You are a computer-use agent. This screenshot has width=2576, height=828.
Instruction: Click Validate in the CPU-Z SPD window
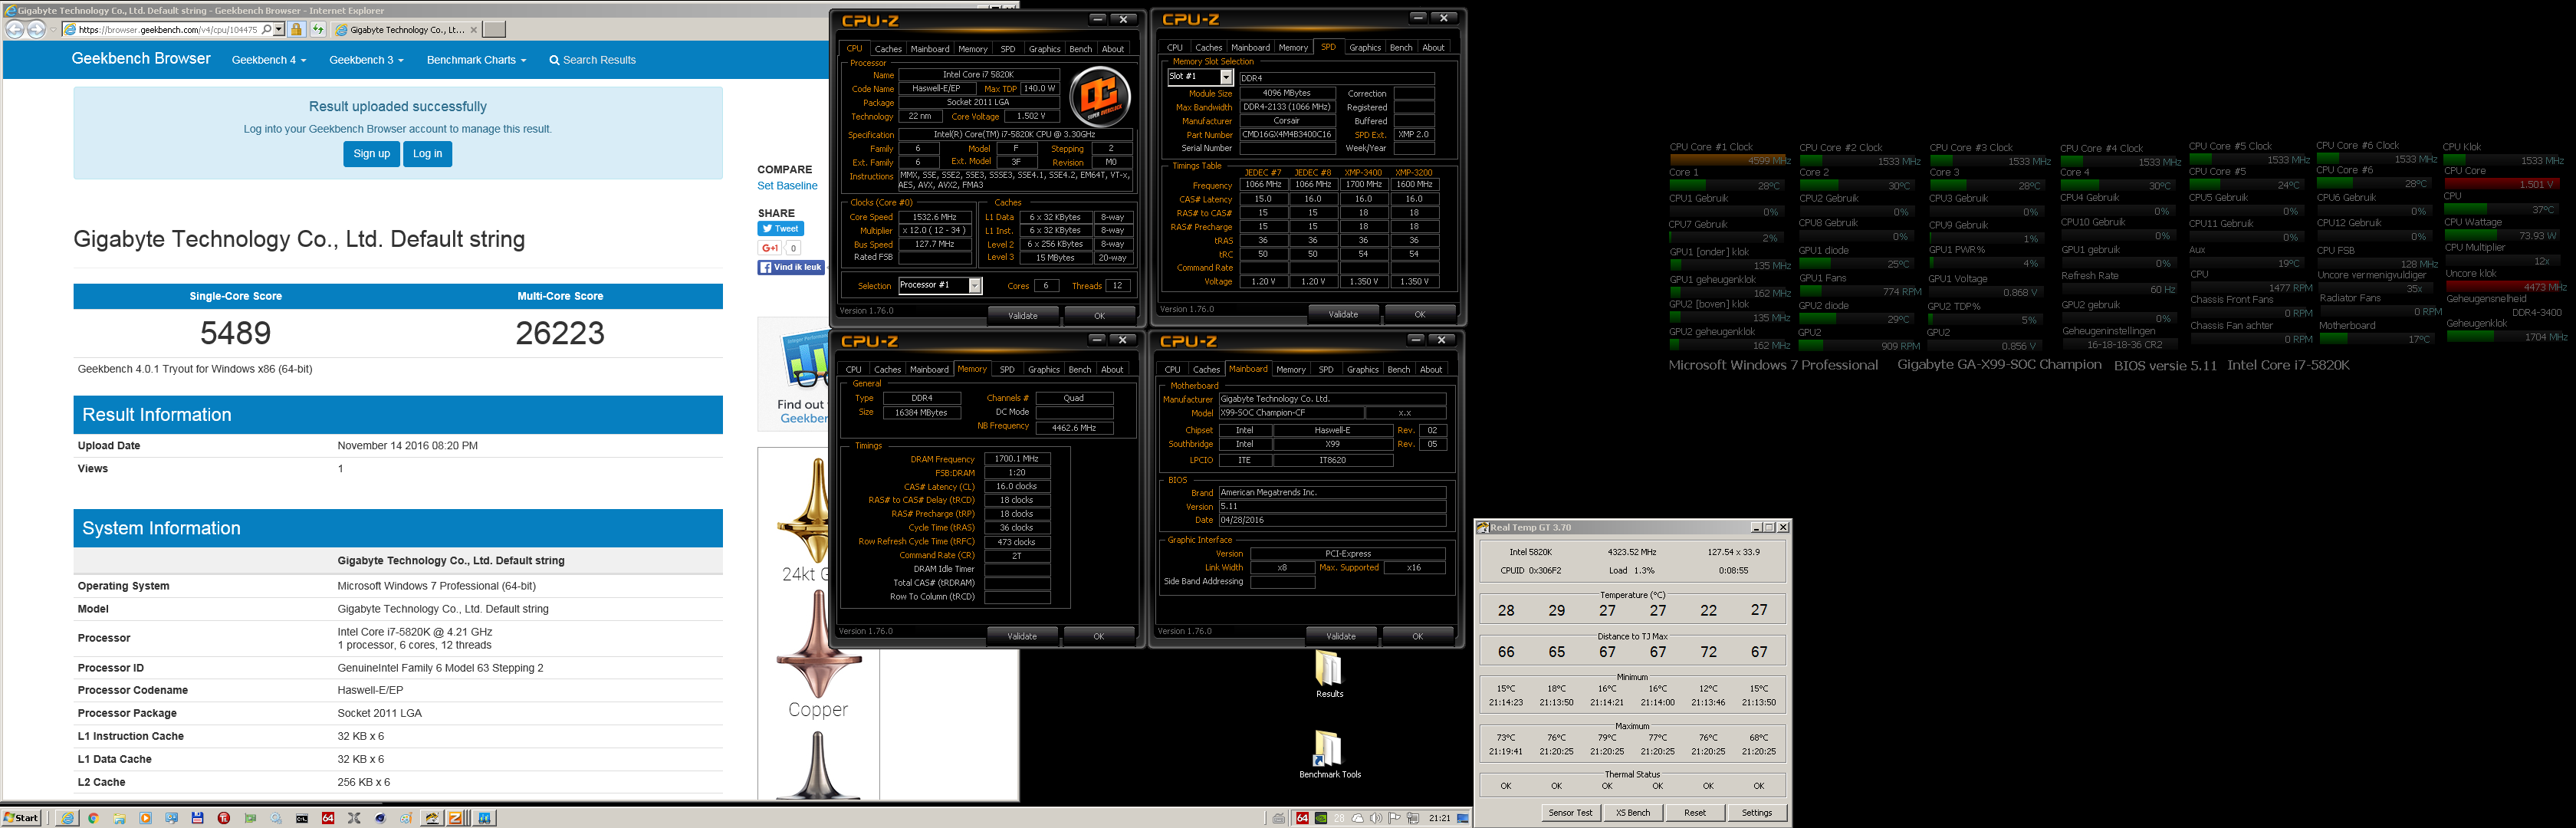click(x=1343, y=314)
